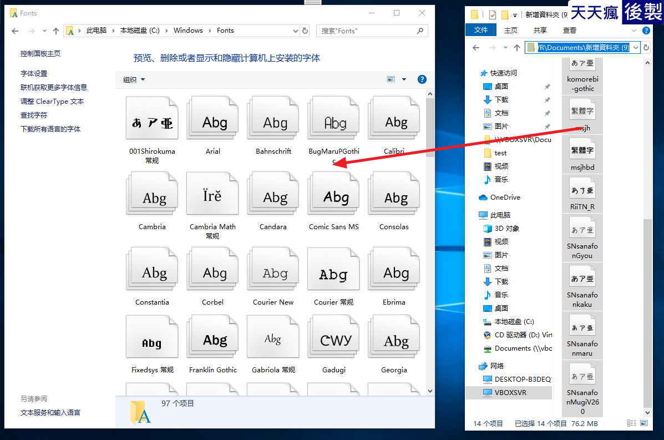
Task: Click 联机获取更多字体信息 link
Action: 54,88
